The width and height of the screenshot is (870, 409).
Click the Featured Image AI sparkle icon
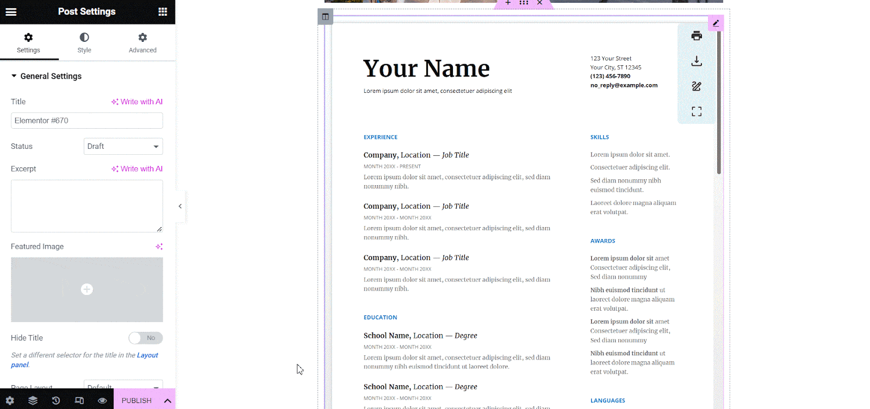pos(159,247)
